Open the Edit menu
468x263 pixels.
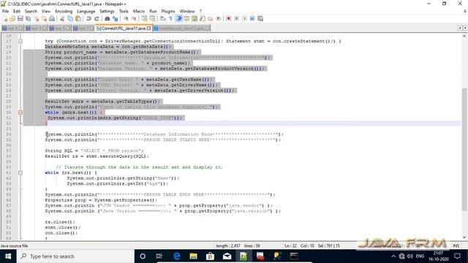tap(17, 11)
